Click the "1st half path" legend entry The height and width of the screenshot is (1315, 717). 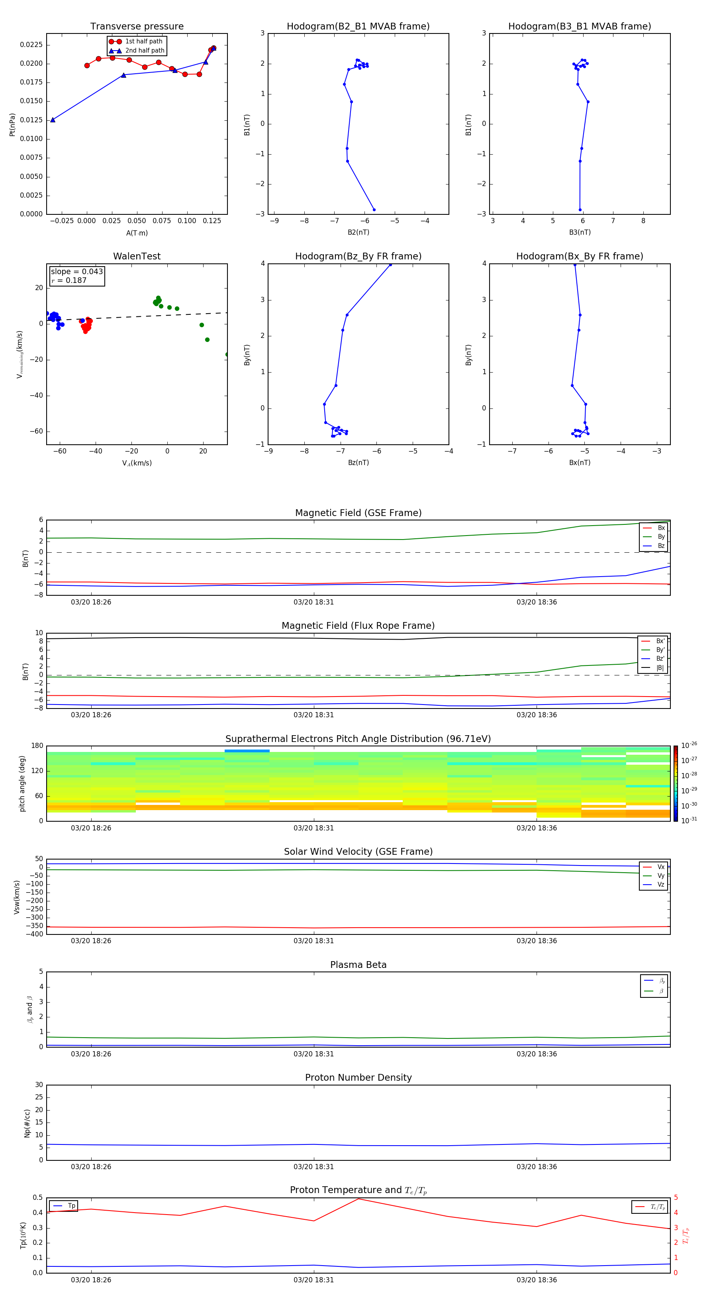(x=136, y=41)
